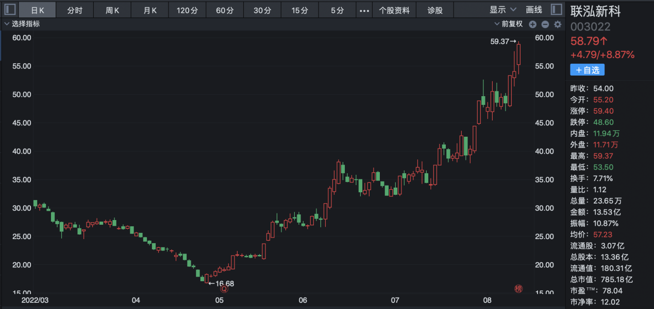Click the red Q marker on chart

(x=224, y=289)
